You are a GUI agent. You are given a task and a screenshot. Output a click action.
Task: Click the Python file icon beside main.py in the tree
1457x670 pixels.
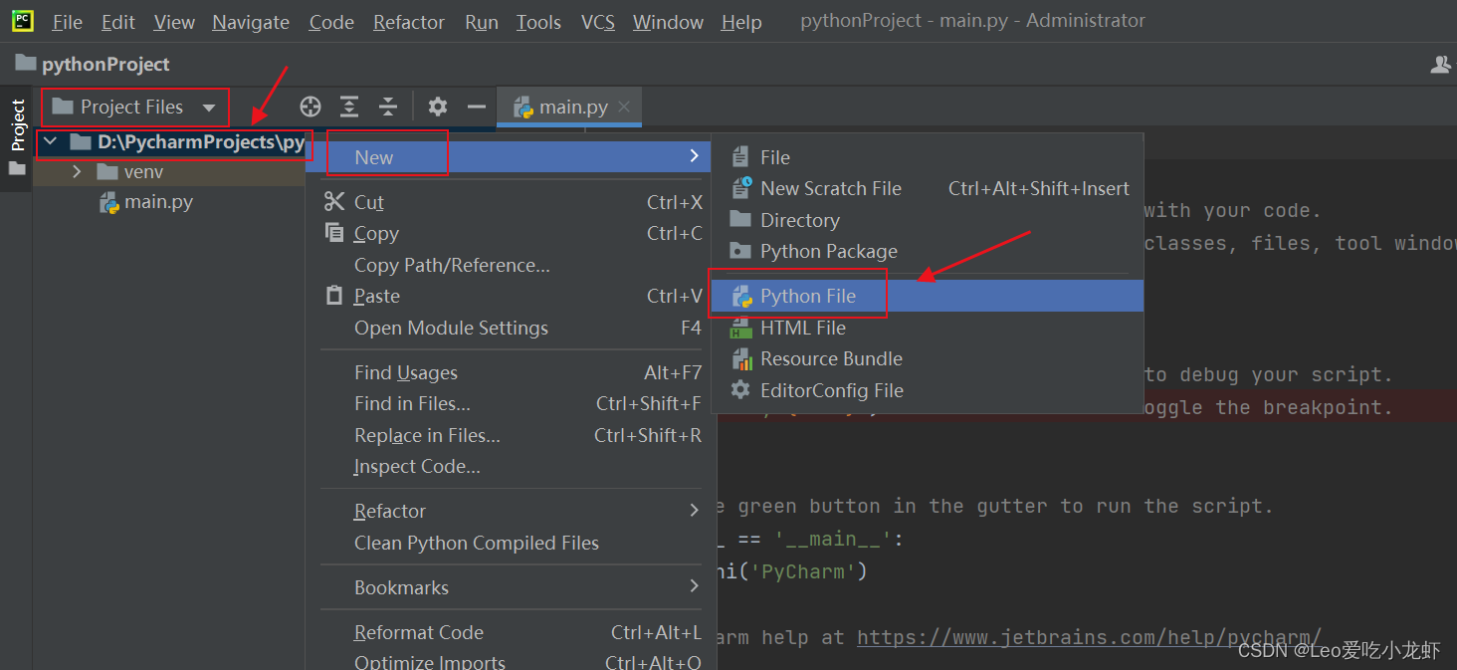[108, 203]
